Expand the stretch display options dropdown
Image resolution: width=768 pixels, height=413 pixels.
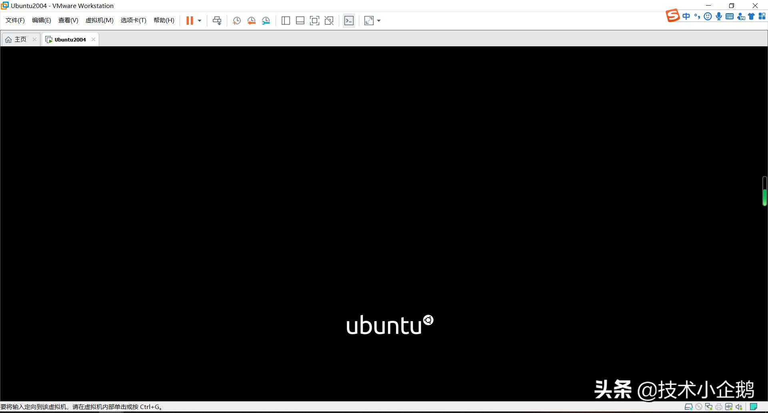point(379,21)
